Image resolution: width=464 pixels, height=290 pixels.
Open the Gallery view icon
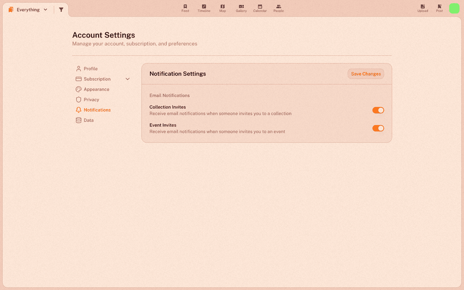coord(241,6)
